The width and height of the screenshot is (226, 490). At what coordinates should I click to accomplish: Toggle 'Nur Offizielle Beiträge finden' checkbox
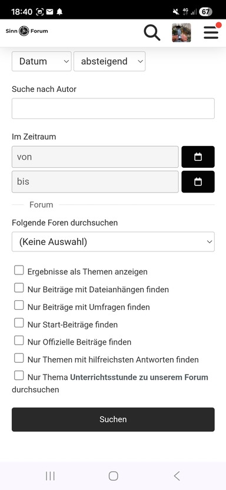(x=19, y=340)
